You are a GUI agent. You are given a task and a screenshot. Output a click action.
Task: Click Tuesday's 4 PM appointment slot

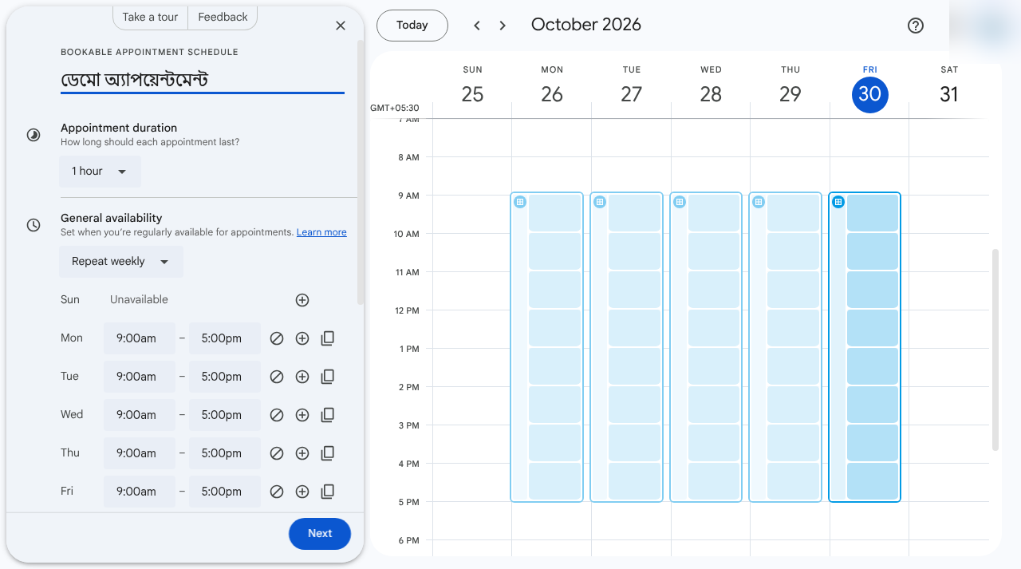click(634, 481)
